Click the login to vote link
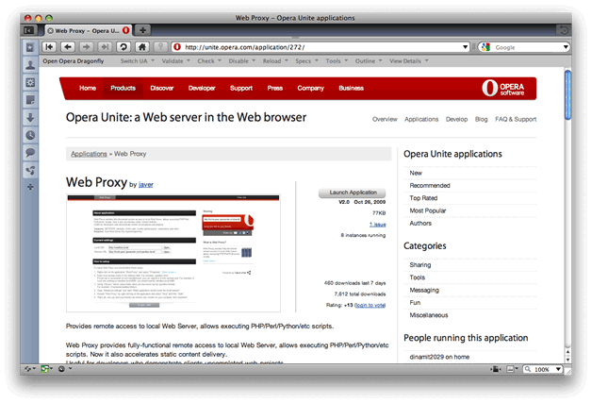Screen dimensions: 592x403 click(370, 305)
